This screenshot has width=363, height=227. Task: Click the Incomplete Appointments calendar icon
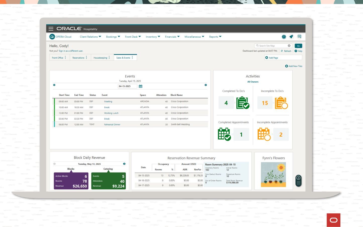(264, 134)
